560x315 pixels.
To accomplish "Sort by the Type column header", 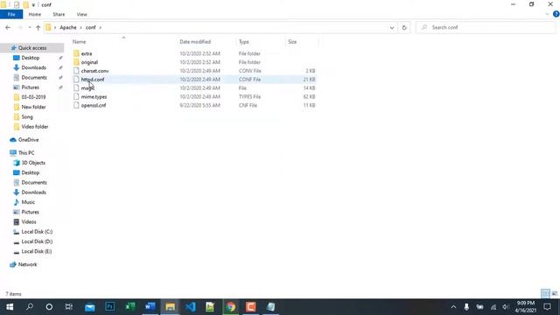I will [244, 42].
